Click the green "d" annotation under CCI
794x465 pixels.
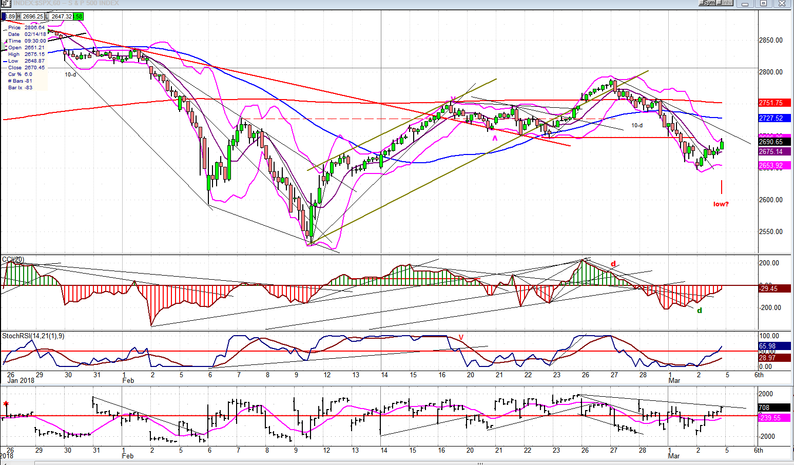699,311
